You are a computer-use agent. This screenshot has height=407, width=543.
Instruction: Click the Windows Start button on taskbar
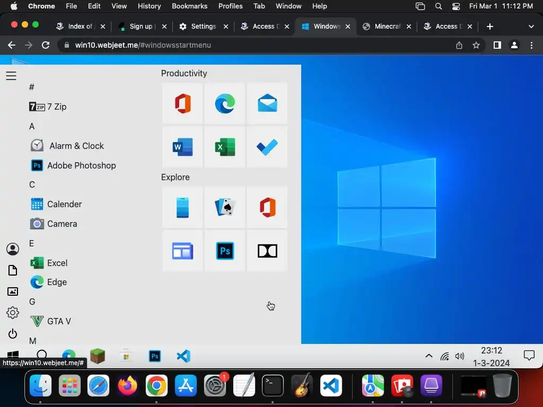tap(13, 354)
